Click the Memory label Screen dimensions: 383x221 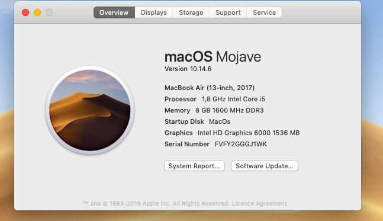point(178,110)
